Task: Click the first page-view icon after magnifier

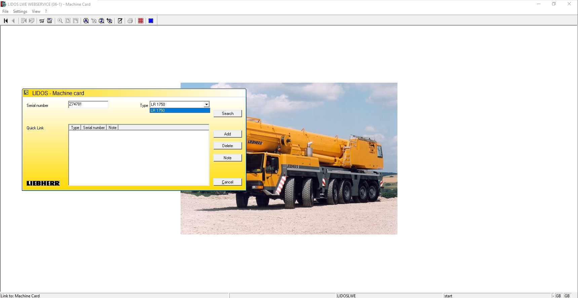Action: tap(68, 21)
